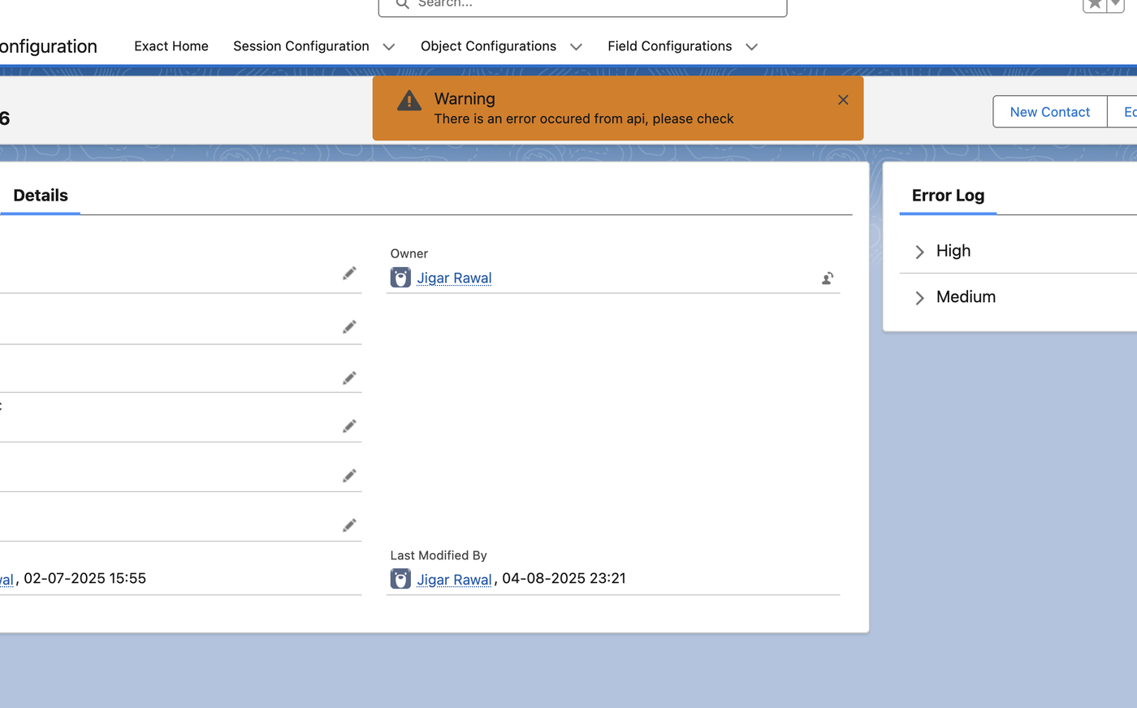The image size is (1137, 708).
Task: Click the favorites star icon
Action: pyautogui.click(x=1095, y=4)
